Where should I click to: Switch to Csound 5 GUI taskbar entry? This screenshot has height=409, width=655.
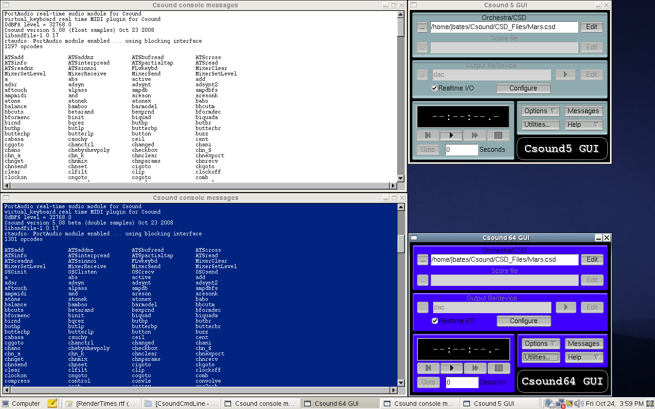(x=499, y=403)
